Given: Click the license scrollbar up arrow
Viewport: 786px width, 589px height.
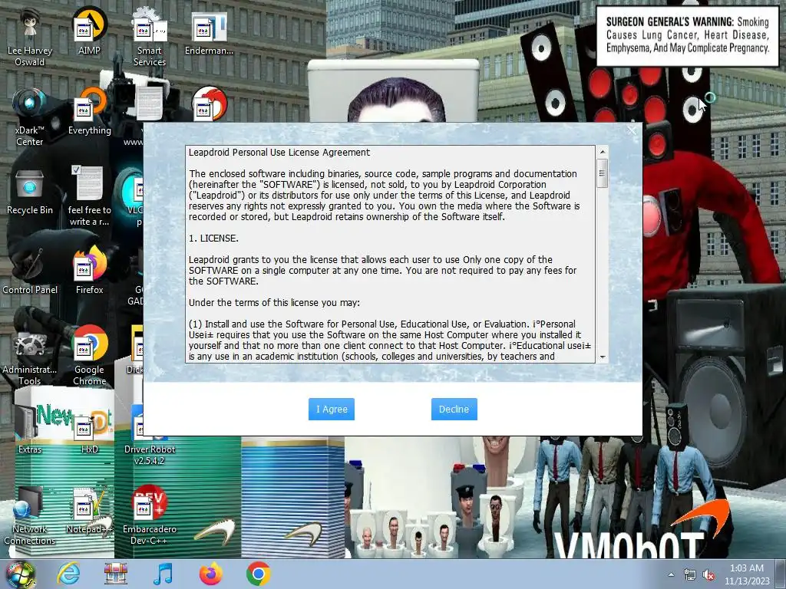Looking at the screenshot, I should (603, 152).
